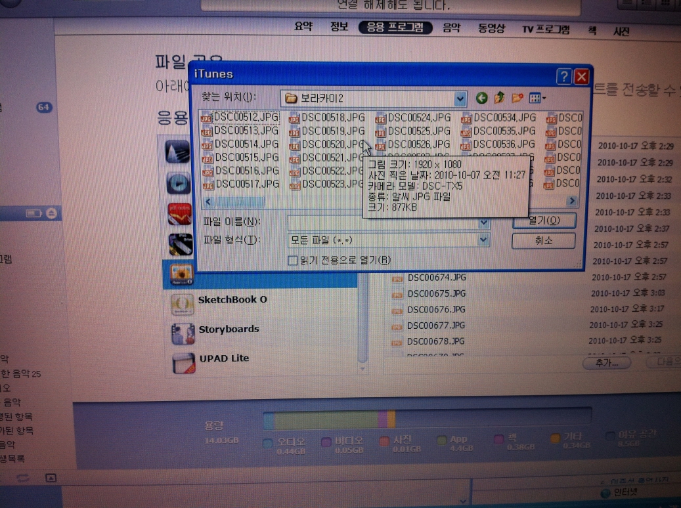Image resolution: width=681 pixels, height=508 pixels.
Task: Select the SketchBook O app icon
Action: coord(183,304)
